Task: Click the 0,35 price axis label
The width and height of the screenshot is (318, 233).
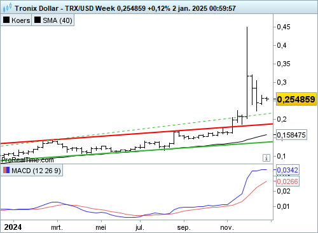Action: [284, 64]
